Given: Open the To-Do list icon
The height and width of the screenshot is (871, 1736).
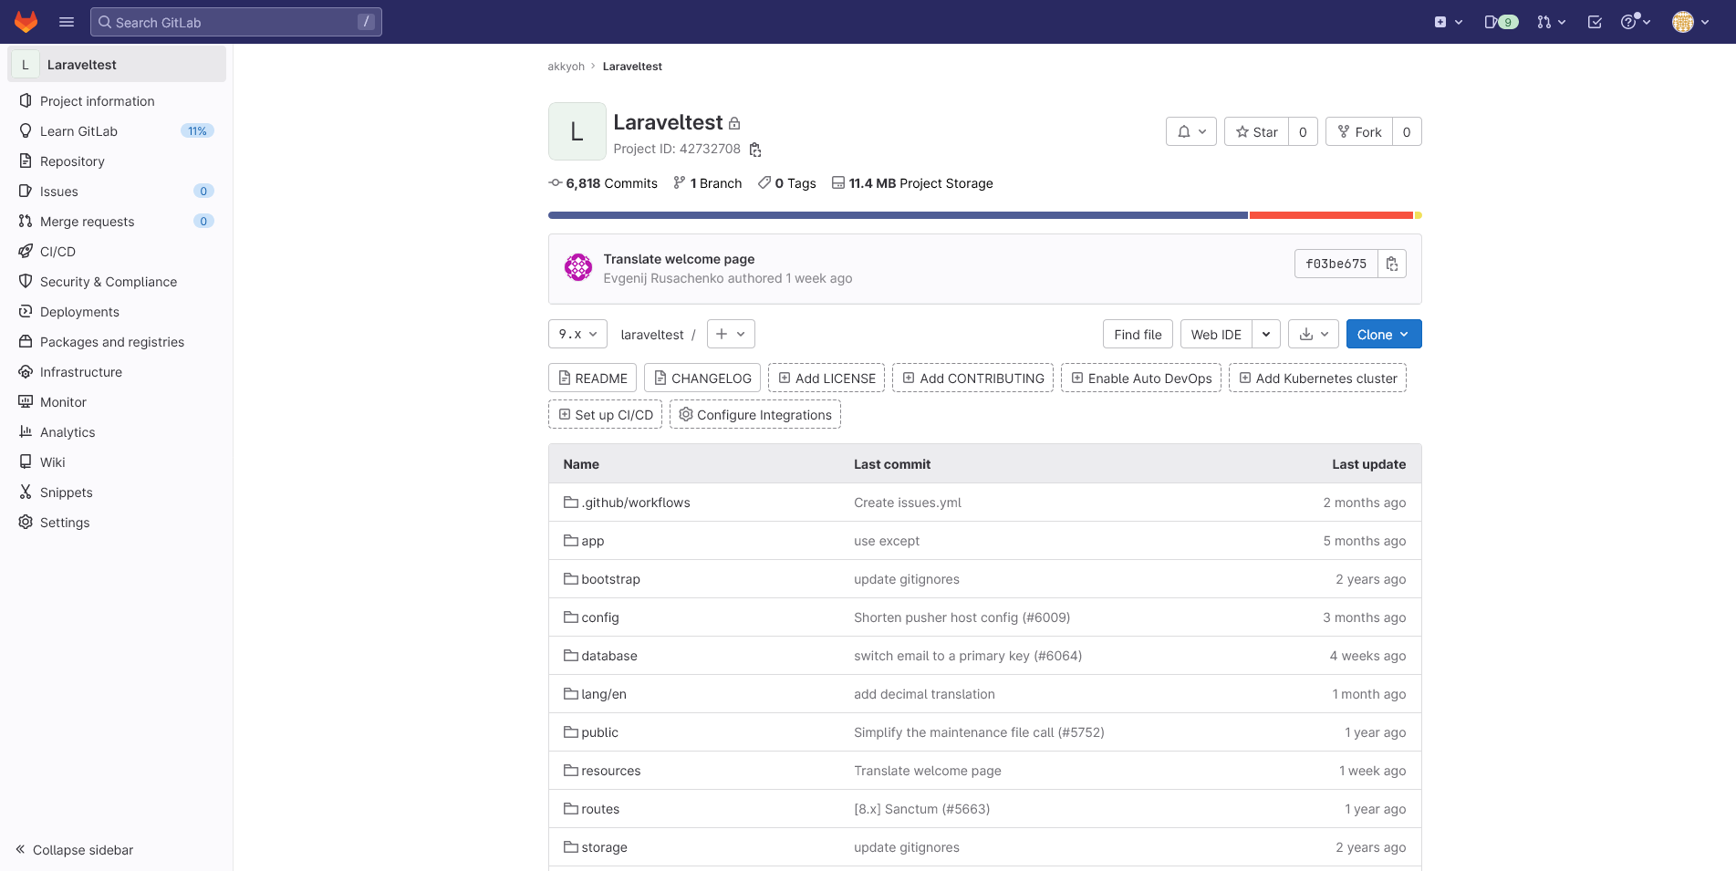Looking at the screenshot, I should [x=1595, y=22].
